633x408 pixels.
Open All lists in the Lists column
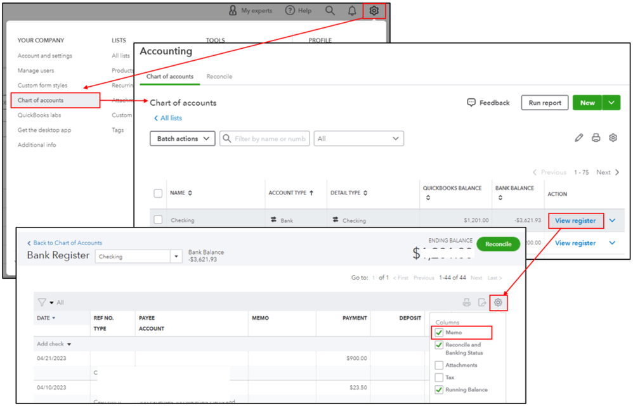(x=121, y=56)
